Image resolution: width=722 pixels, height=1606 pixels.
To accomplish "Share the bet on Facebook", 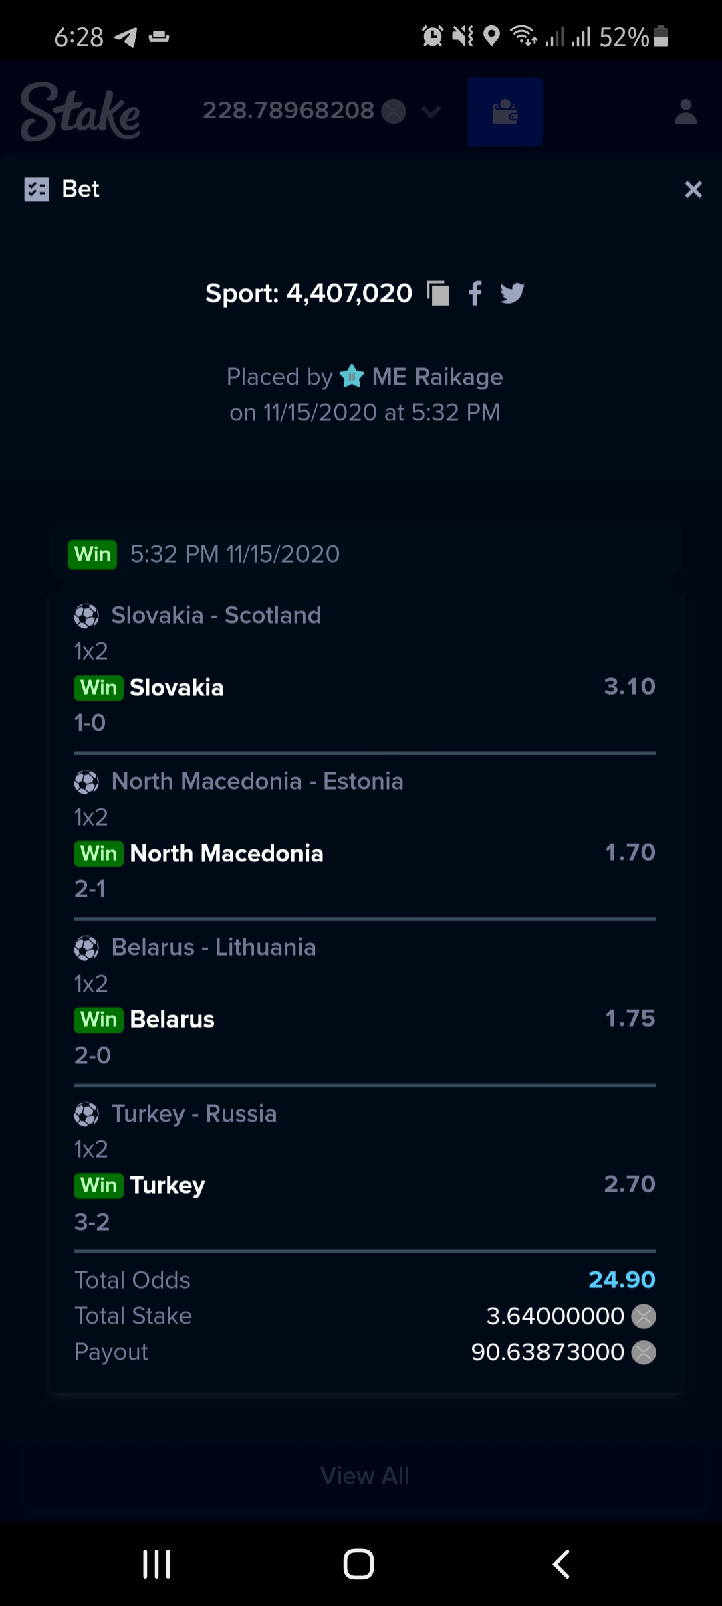I will click(475, 293).
